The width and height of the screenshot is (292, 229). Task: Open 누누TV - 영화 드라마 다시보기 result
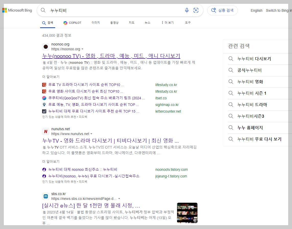110,140
